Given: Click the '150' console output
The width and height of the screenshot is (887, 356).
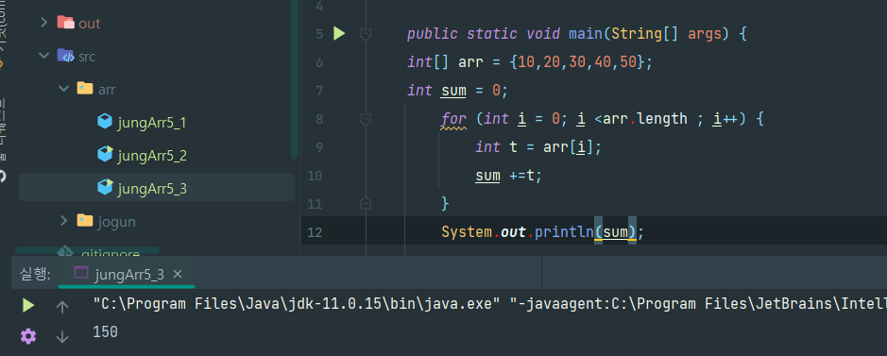Looking at the screenshot, I should pyautogui.click(x=105, y=331).
